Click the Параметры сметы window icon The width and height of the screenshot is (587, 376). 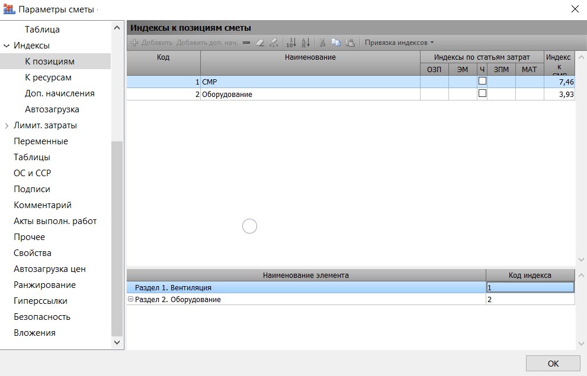(x=9, y=9)
